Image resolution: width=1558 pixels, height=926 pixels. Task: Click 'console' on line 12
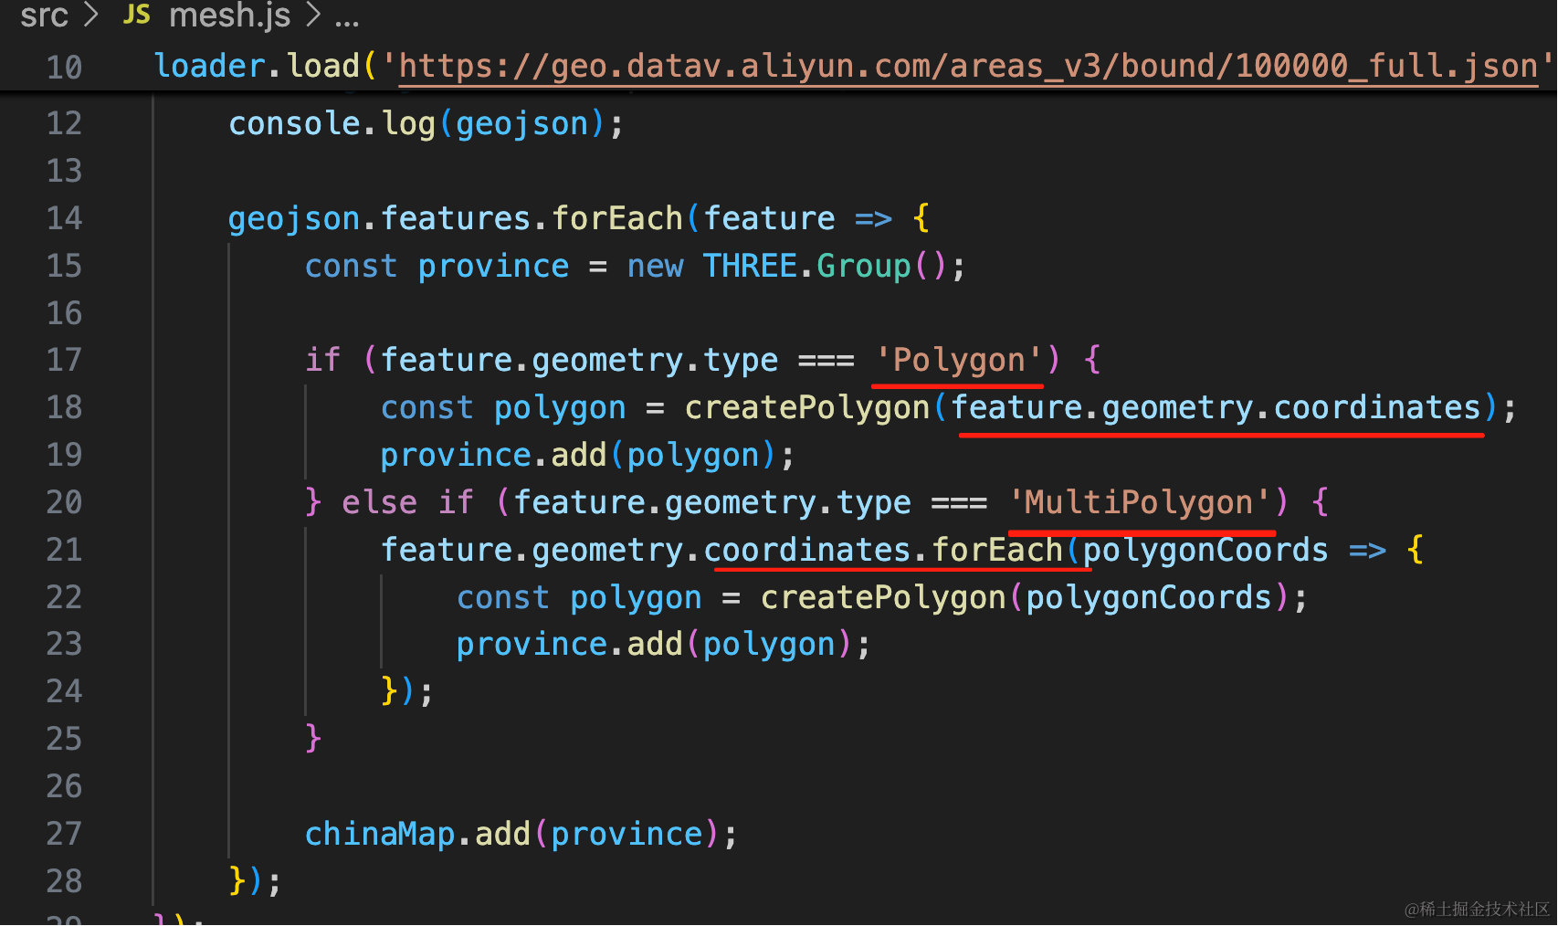(295, 123)
